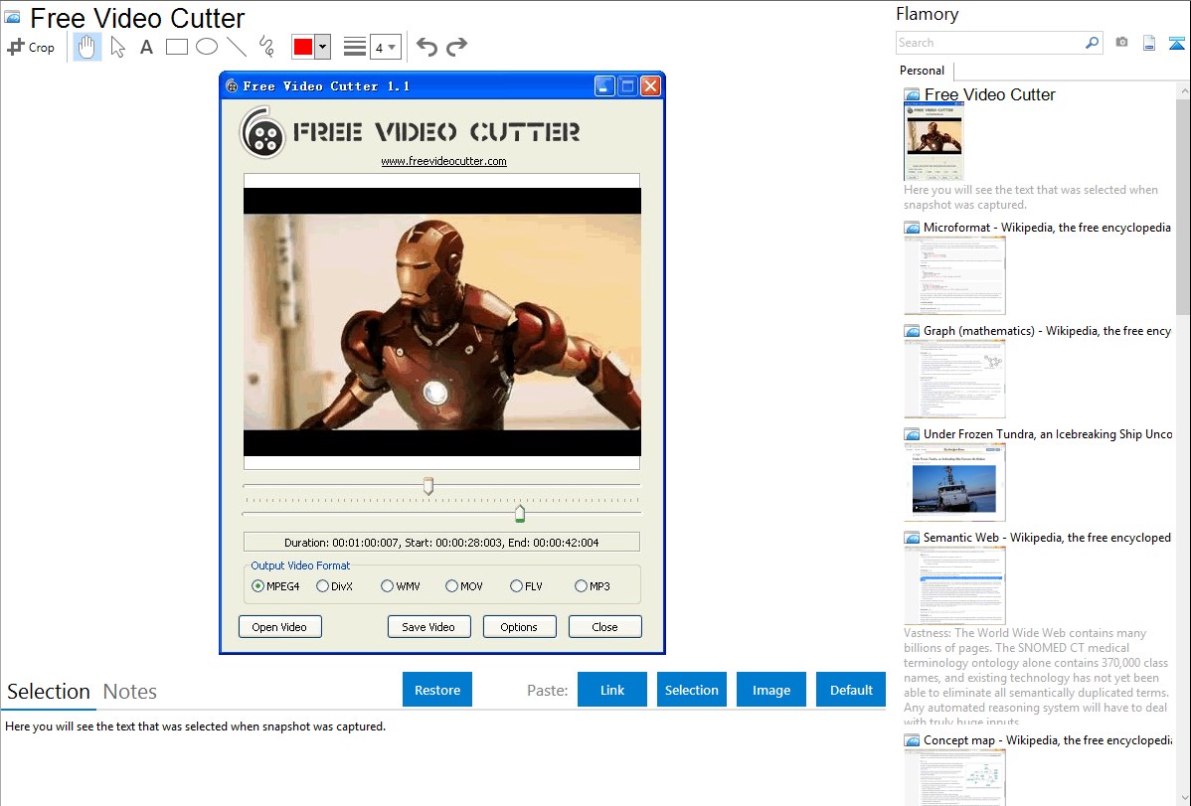
Task: Redo the last undone action
Action: (456, 47)
